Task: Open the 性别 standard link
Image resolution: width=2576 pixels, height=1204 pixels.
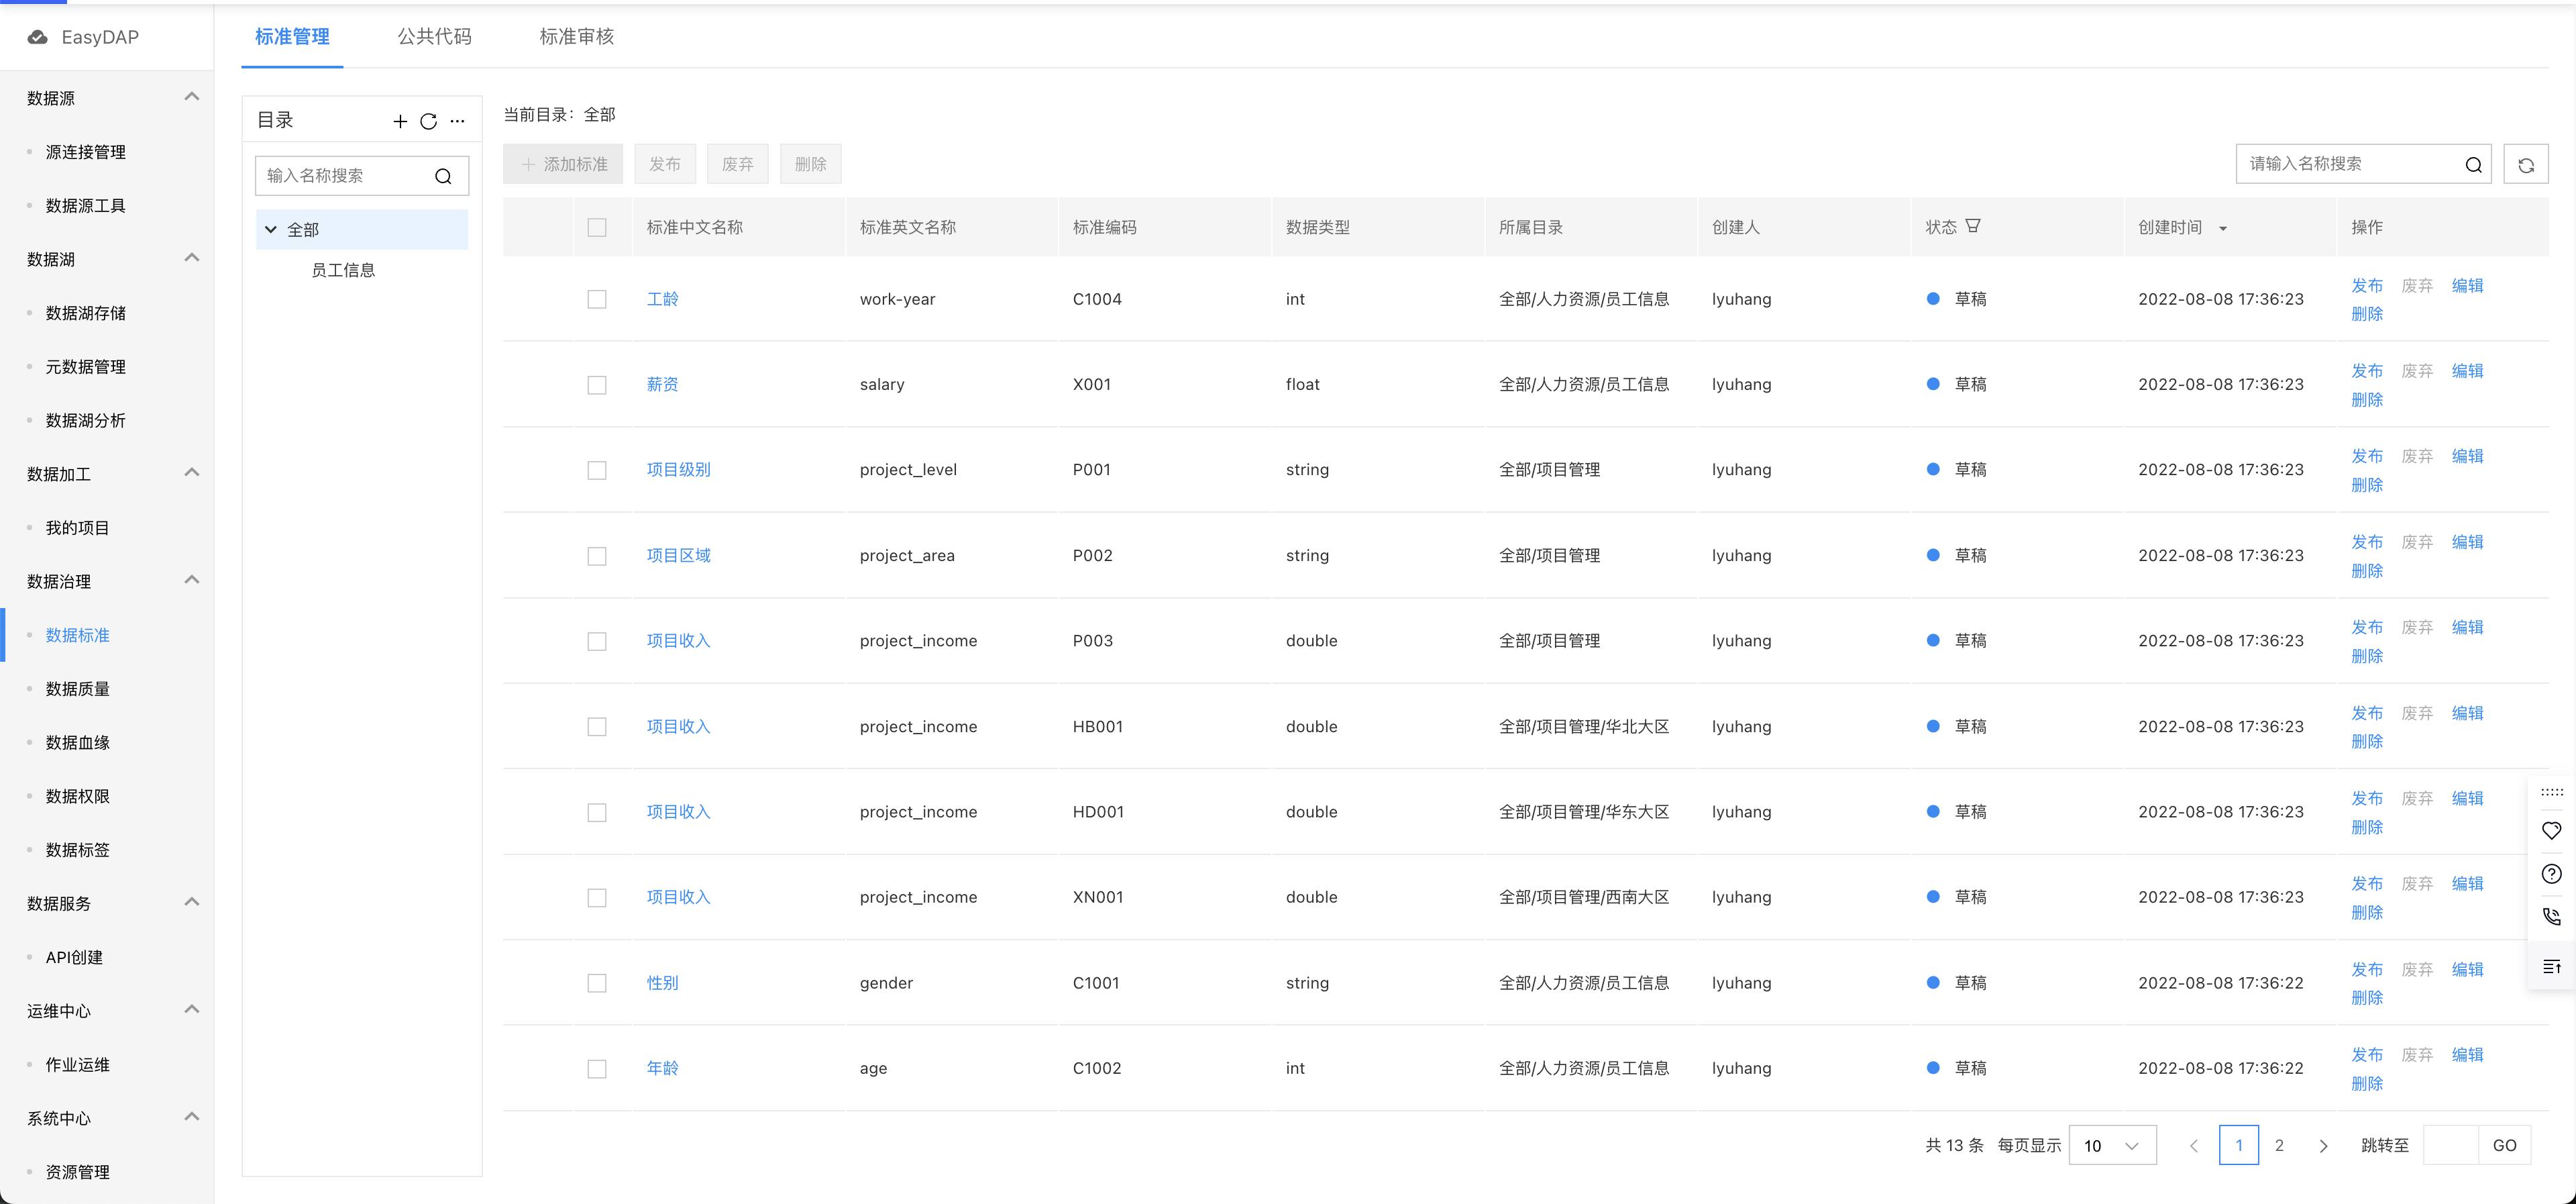Action: (662, 983)
